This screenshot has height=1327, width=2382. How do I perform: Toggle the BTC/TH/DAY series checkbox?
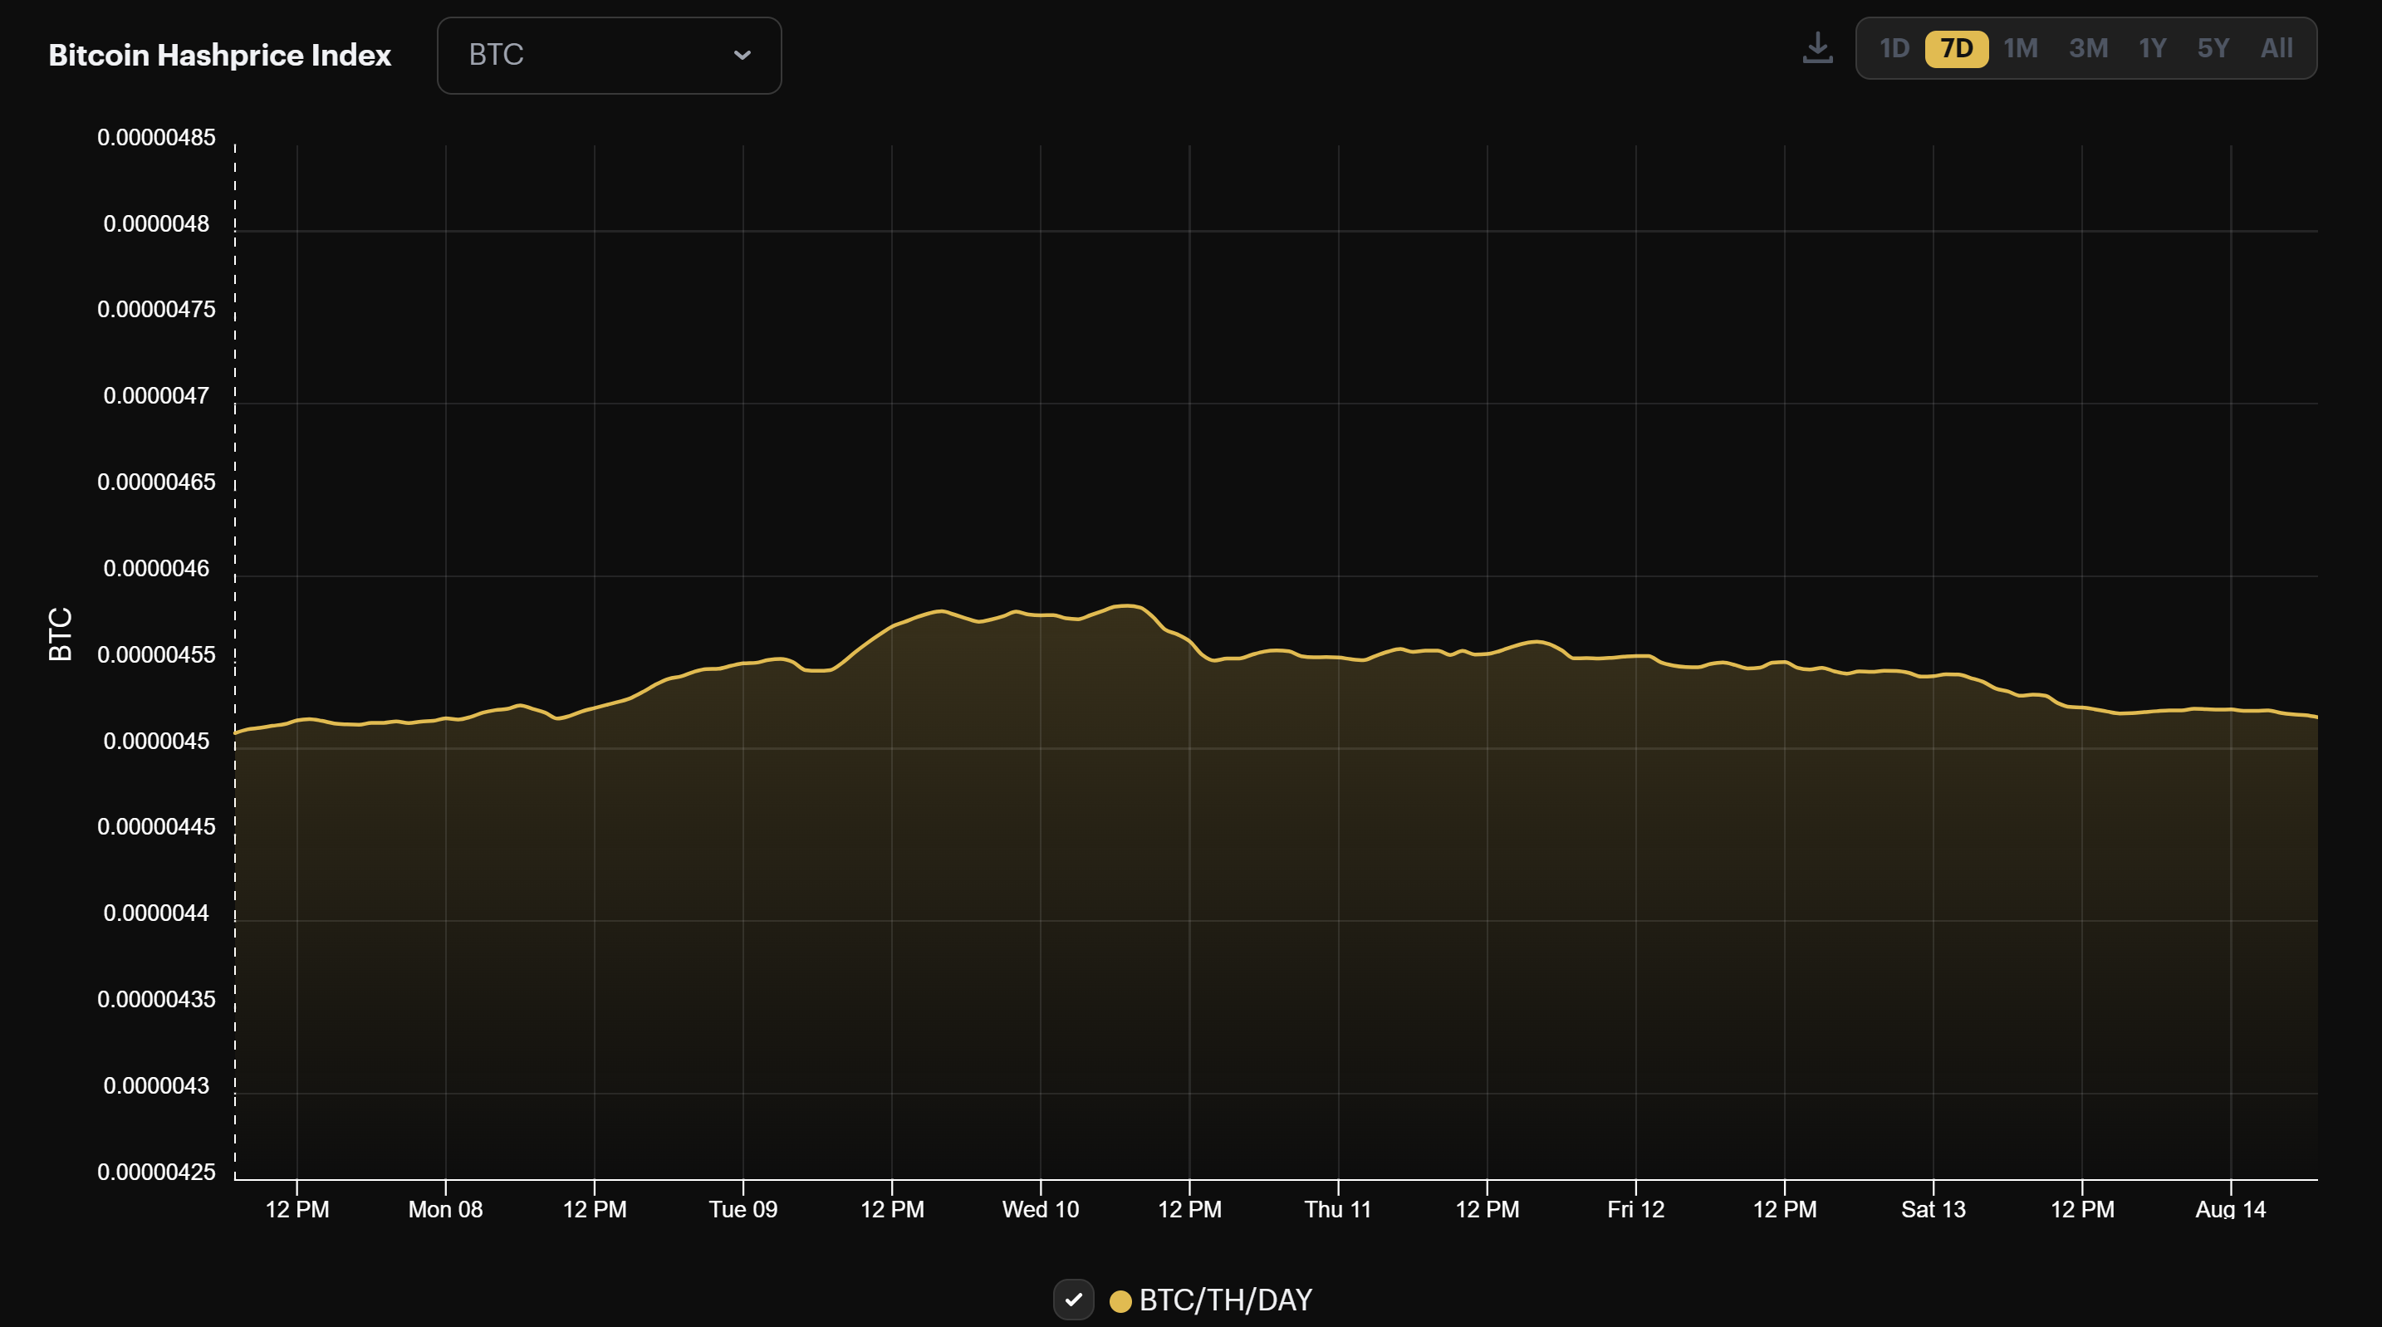point(1074,1300)
